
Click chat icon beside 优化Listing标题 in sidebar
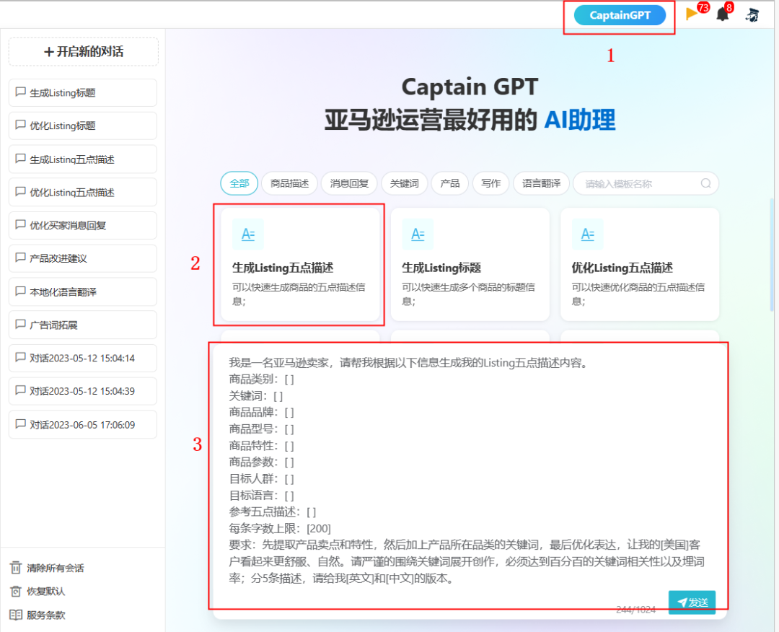20,126
